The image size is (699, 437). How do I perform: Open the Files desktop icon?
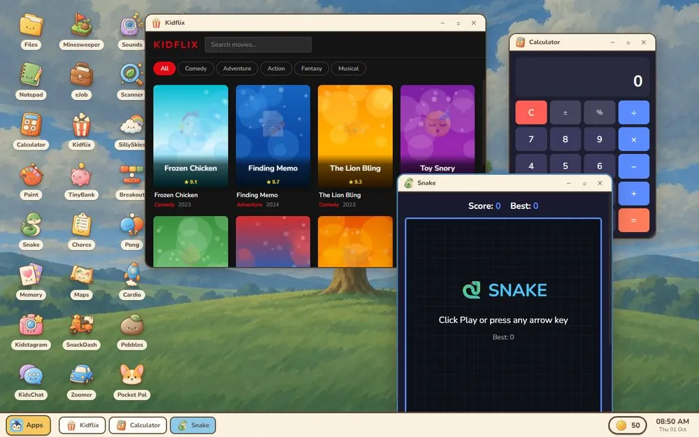point(31,31)
